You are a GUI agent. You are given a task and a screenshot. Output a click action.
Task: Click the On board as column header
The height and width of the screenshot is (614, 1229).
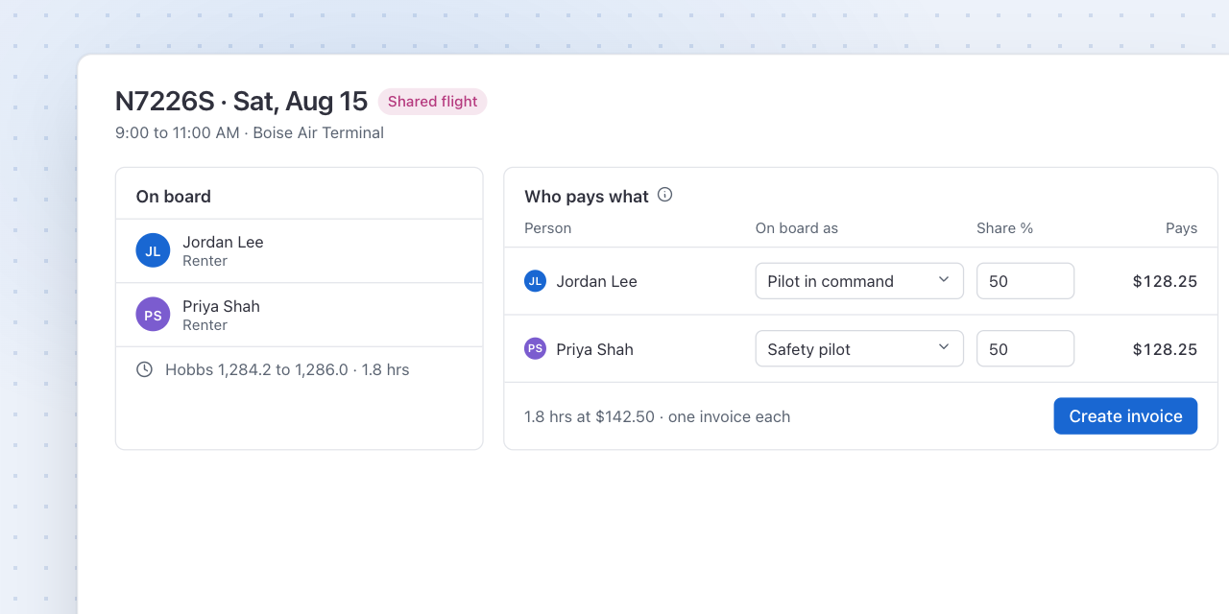click(797, 228)
